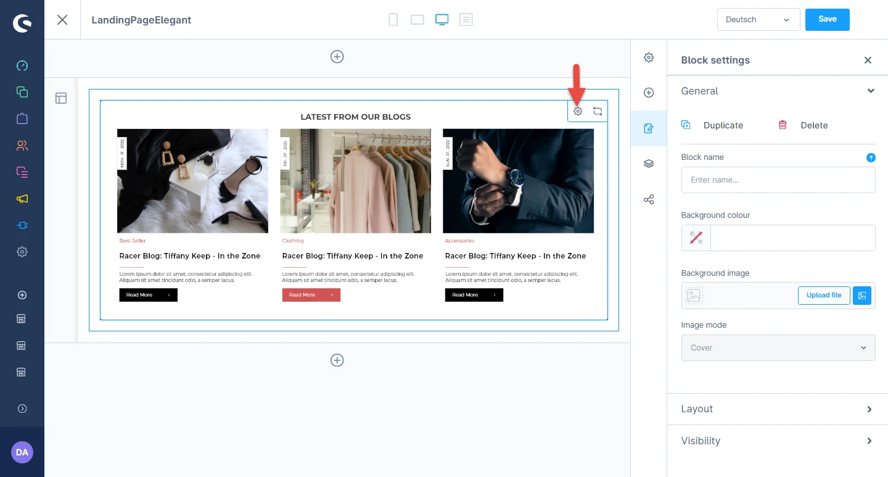Expand the Visibility section
Screen dimensions: 888x477
pyautogui.click(x=778, y=441)
